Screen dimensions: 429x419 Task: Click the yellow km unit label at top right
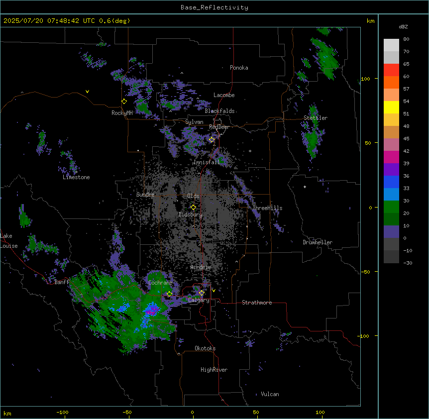(x=370, y=21)
